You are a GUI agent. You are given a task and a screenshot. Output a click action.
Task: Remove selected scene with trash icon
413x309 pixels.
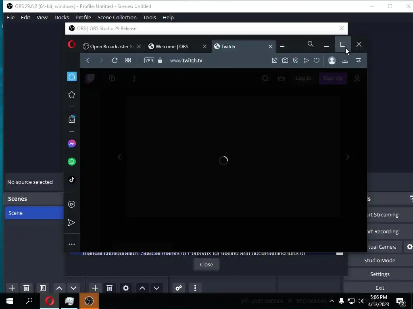point(26,288)
